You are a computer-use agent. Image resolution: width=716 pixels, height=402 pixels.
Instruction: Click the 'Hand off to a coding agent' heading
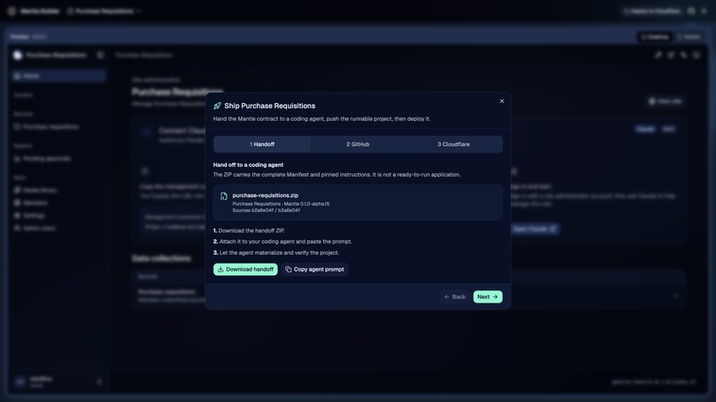coord(248,165)
